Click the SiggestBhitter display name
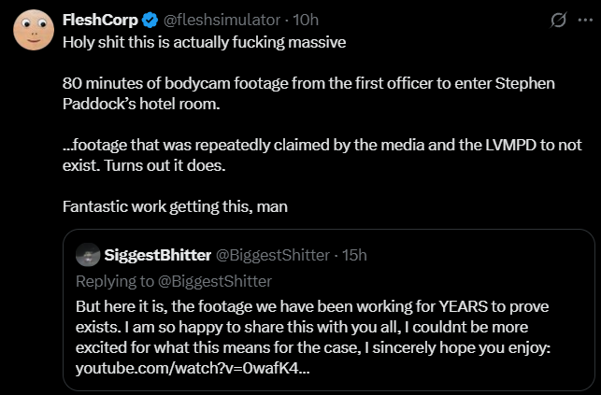 [x=158, y=255]
